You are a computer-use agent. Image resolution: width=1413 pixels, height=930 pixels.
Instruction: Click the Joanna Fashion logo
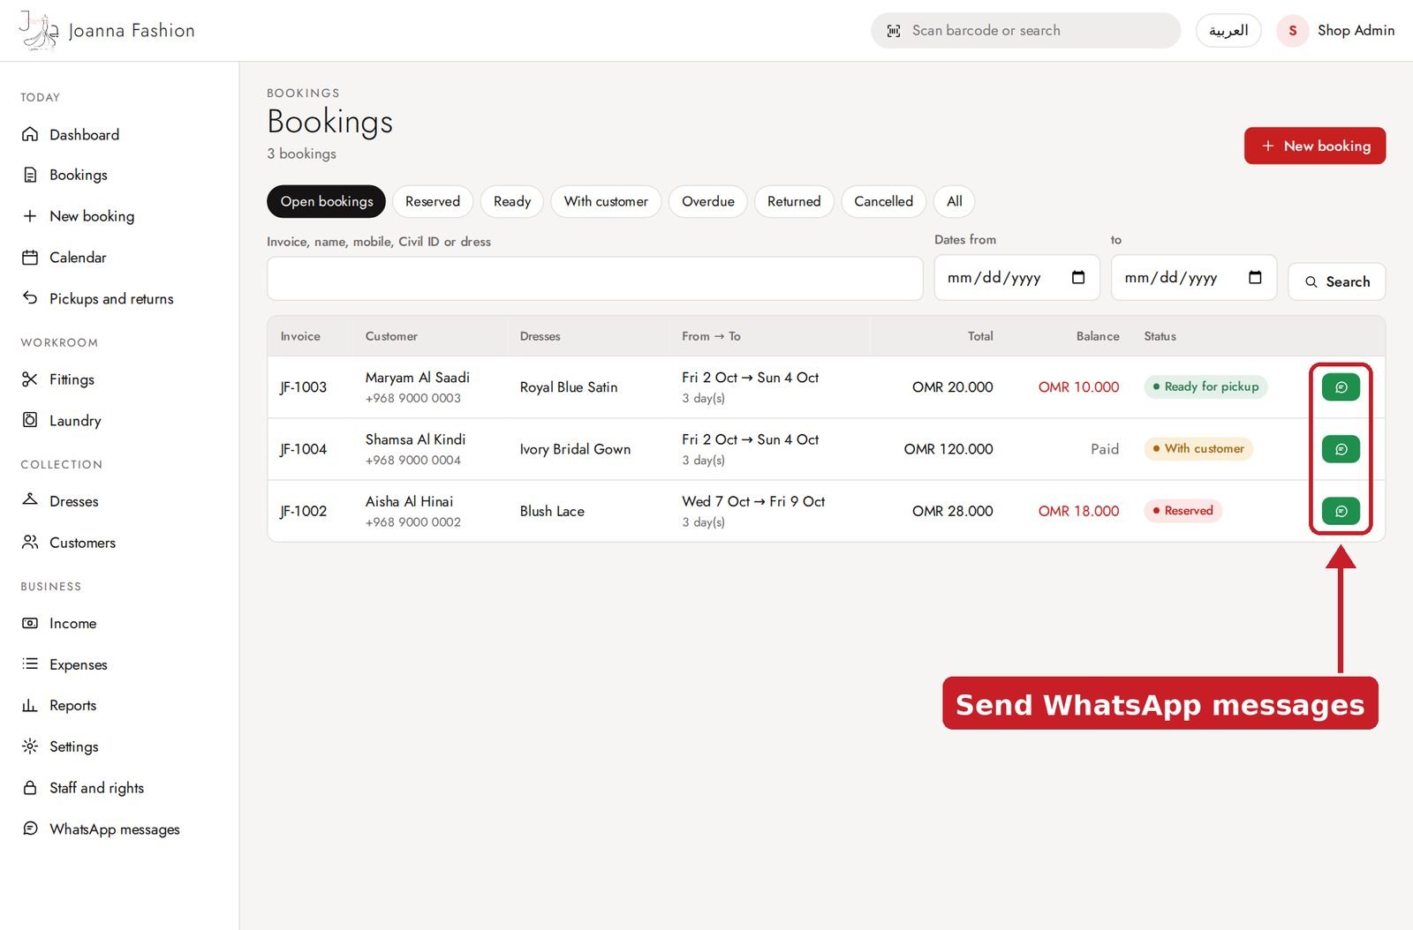click(x=107, y=30)
